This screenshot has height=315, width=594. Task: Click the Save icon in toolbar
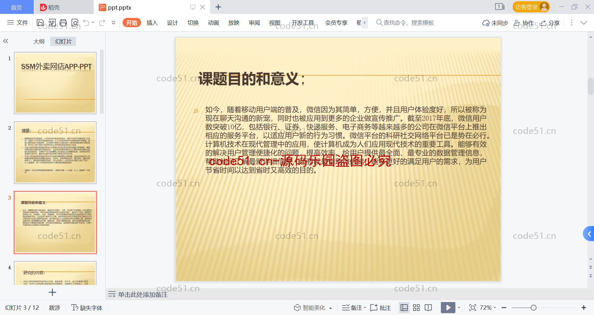point(40,23)
